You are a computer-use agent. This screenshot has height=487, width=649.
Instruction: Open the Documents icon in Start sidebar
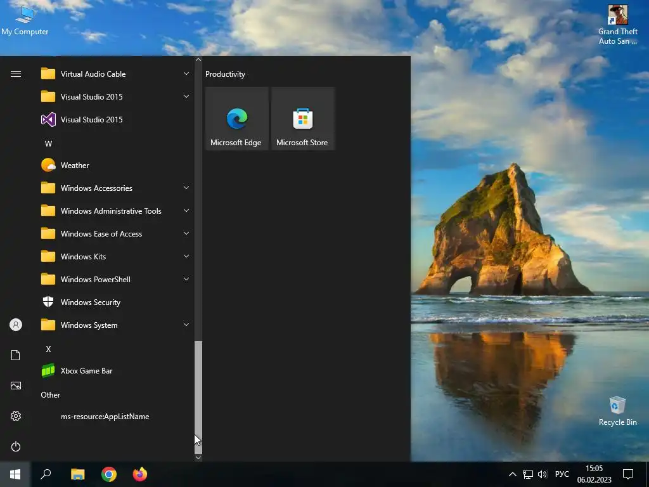pyautogui.click(x=16, y=355)
